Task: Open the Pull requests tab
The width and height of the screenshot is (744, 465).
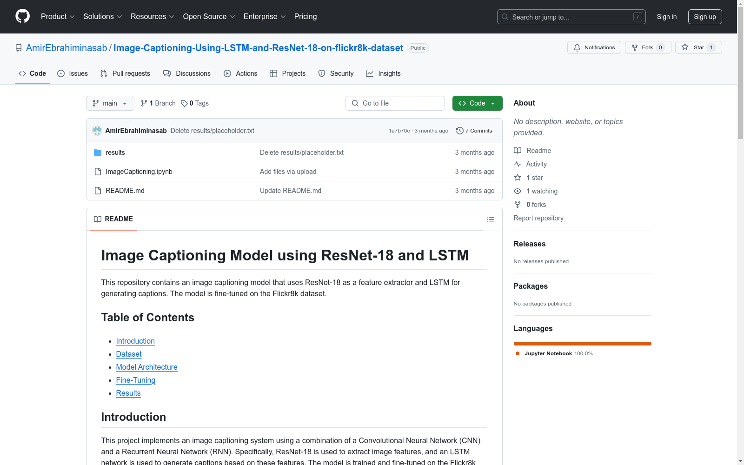Action: coord(125,73)
